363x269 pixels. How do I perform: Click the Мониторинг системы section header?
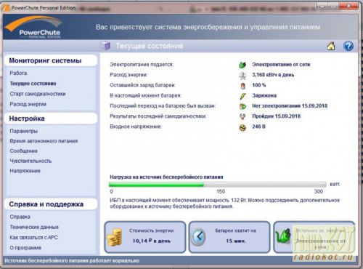point(51,60)
